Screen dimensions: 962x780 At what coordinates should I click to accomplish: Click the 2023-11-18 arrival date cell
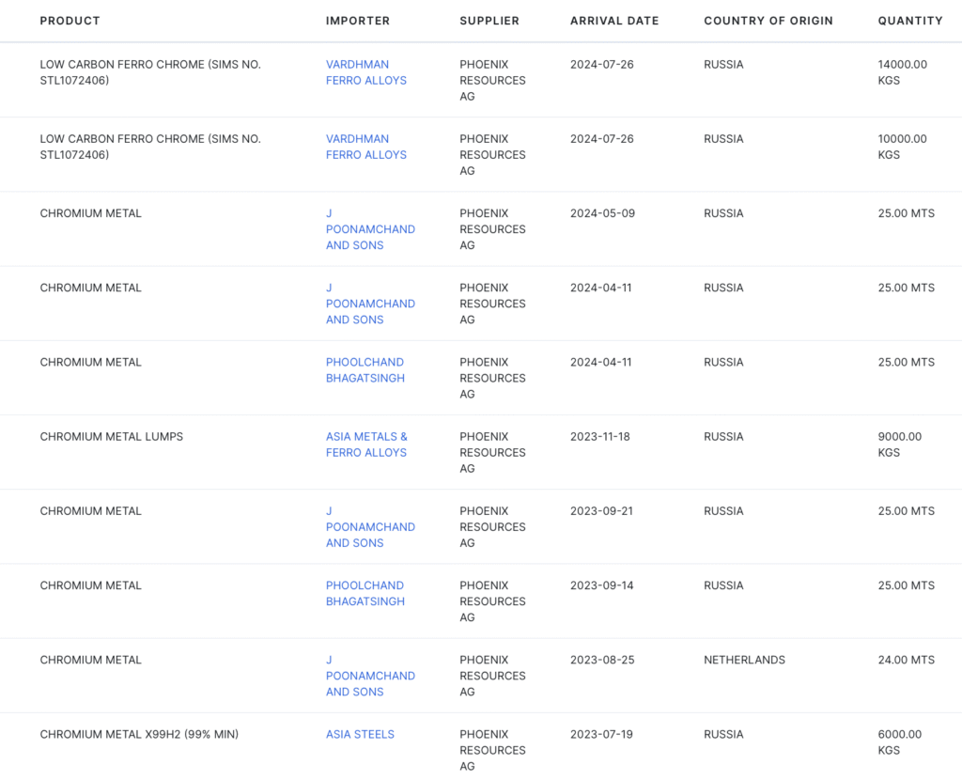tap(601, 437)
